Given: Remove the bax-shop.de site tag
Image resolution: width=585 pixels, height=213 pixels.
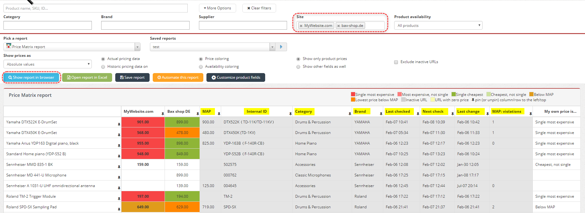Looking at the screenshot, I should 338,26.
